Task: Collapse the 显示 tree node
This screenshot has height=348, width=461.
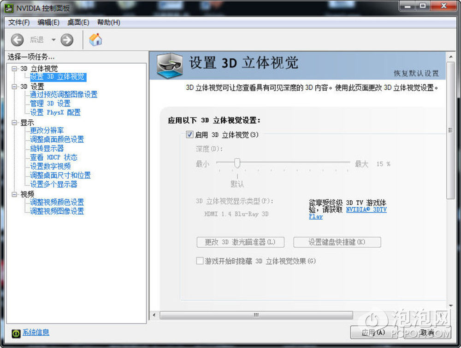Action: 14,123
